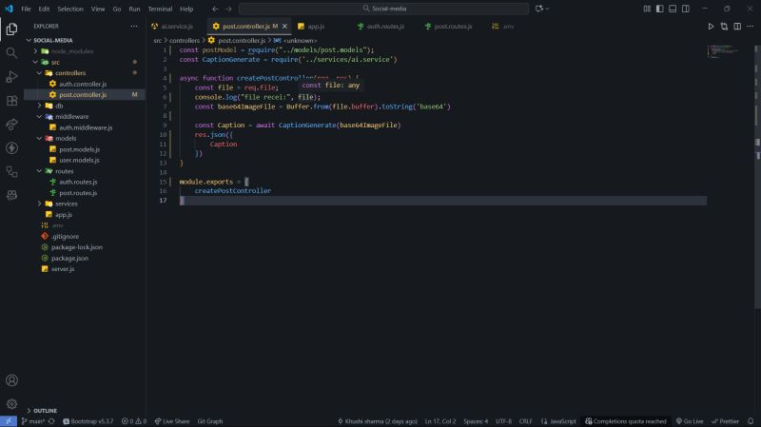Switch to the app.js tab
Viewport: 761px width, 427px height.
(x=316, y=27)
